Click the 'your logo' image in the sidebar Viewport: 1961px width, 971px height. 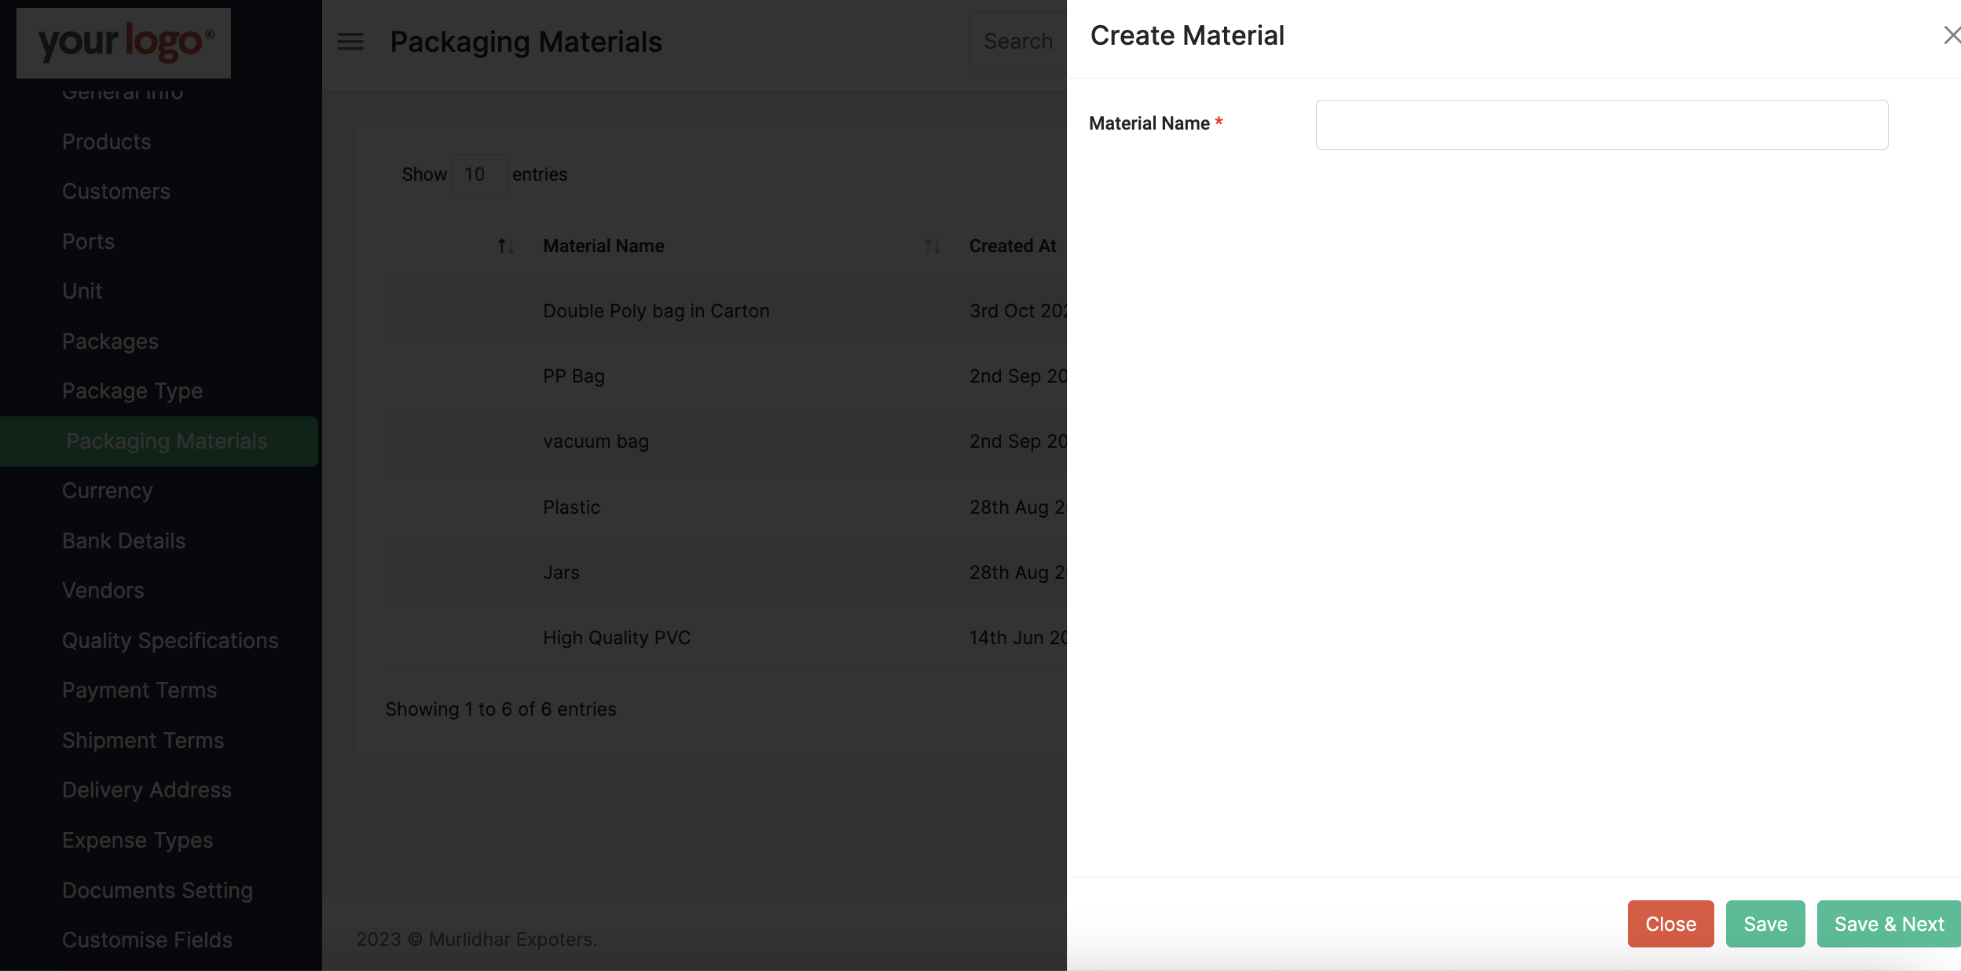tap(123, 42)
